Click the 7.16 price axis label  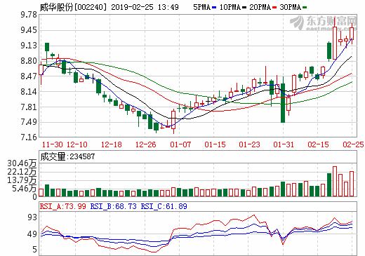click(29, 137)
